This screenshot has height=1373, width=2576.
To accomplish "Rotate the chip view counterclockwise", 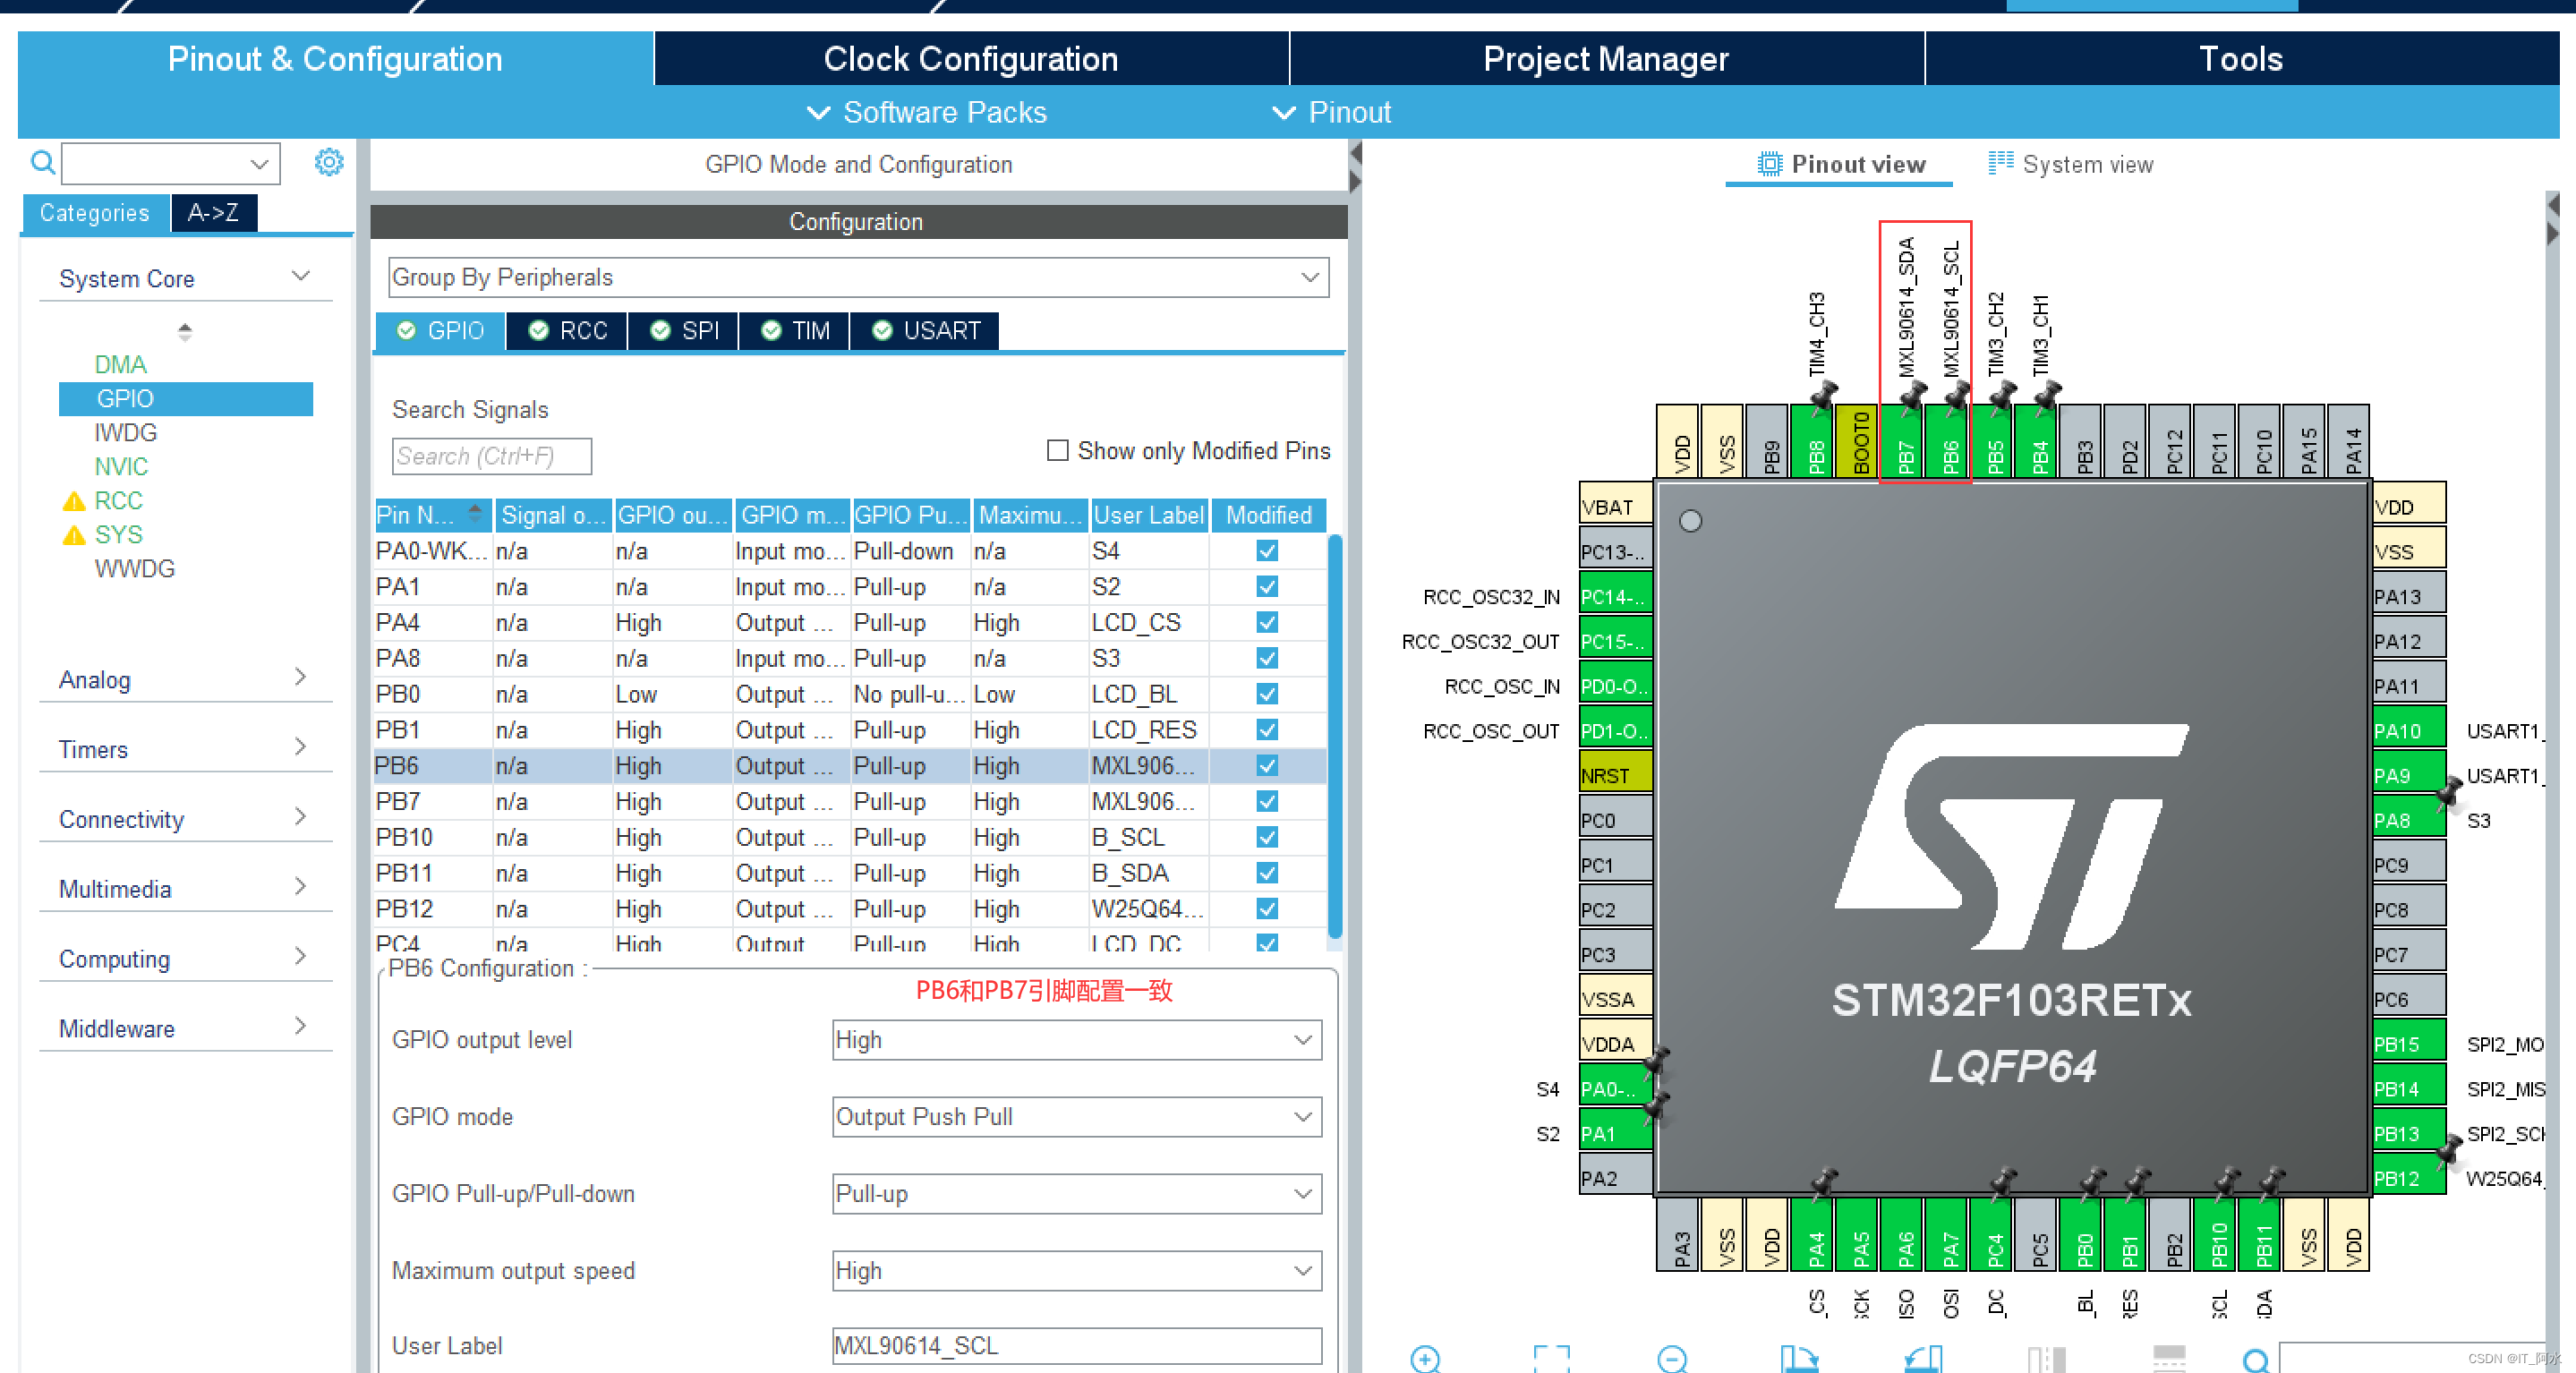I will [1923, 1359].
